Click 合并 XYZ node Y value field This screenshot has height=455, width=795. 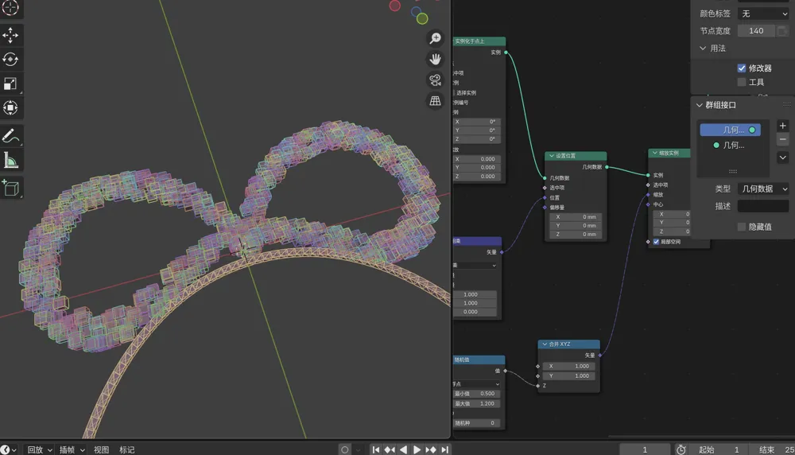568,376
